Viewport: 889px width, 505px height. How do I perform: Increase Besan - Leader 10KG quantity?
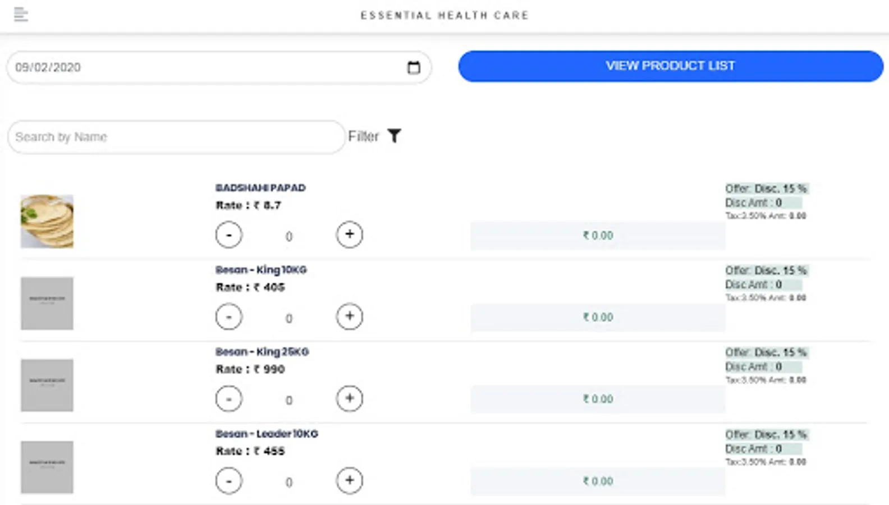(x=349, y=480)
